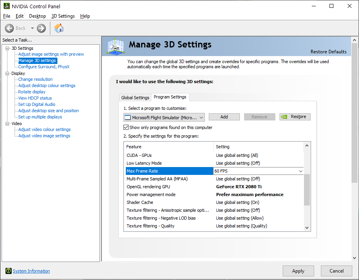This screenshot has width=359, height=280.
Task: Click the Back arrow button
Action: [10, 28]
